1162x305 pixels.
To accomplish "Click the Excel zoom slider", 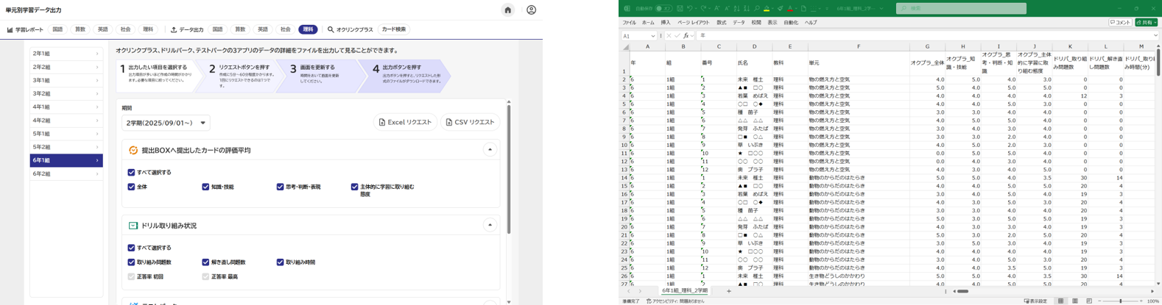I will tap(1121, 301).
